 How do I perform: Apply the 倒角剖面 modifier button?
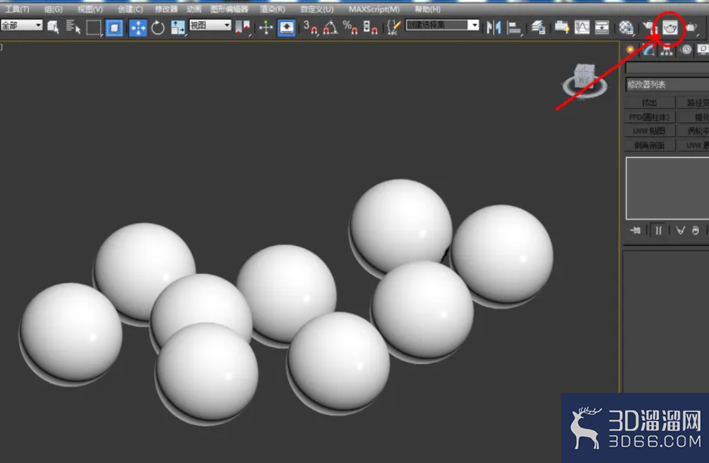[650, 145]
